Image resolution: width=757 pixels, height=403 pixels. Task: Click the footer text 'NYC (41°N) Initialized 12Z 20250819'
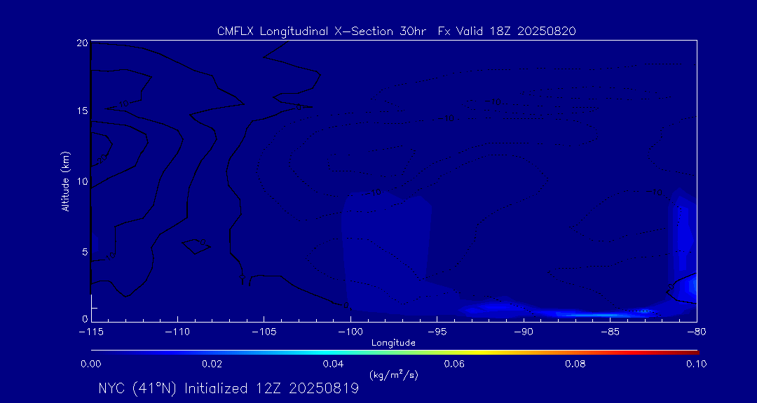[x=229, y=389]
